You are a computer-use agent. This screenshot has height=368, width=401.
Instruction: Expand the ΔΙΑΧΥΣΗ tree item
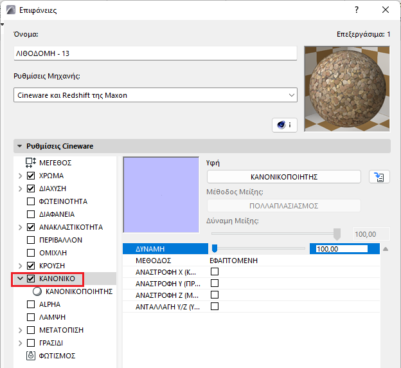(20, 189)
